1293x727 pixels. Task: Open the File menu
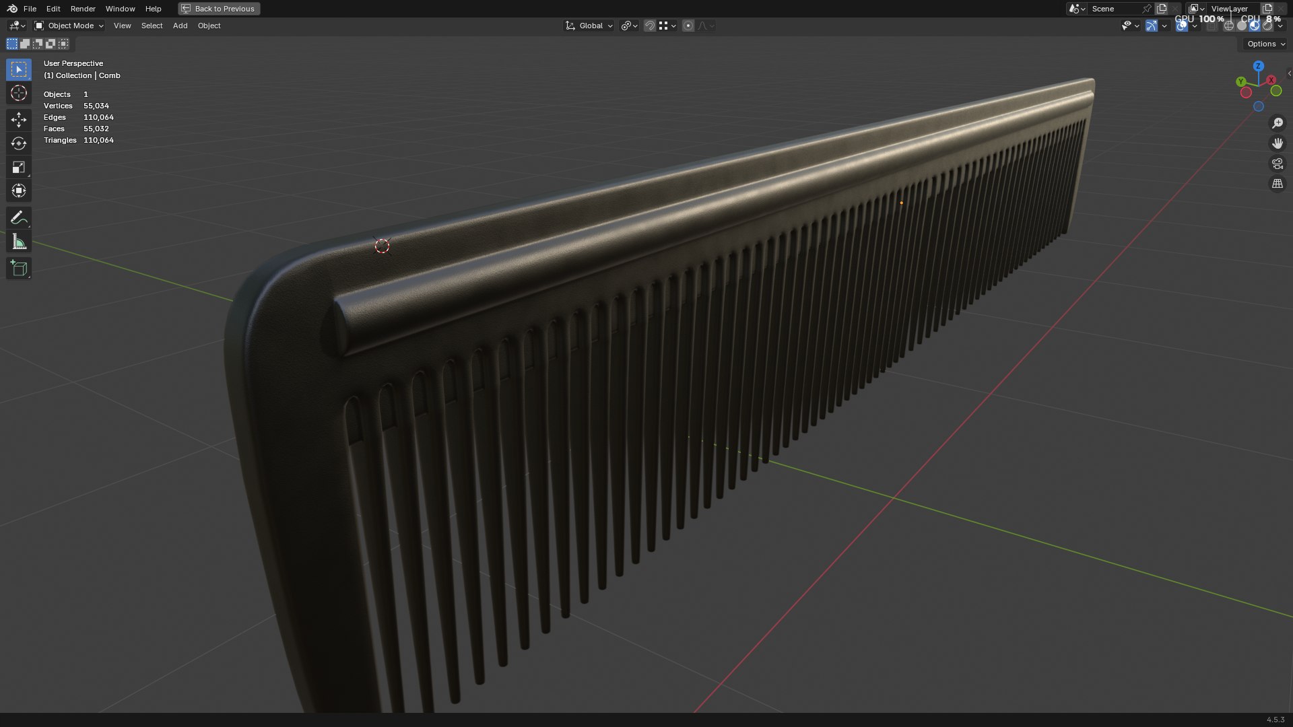(x=30, y=9)
